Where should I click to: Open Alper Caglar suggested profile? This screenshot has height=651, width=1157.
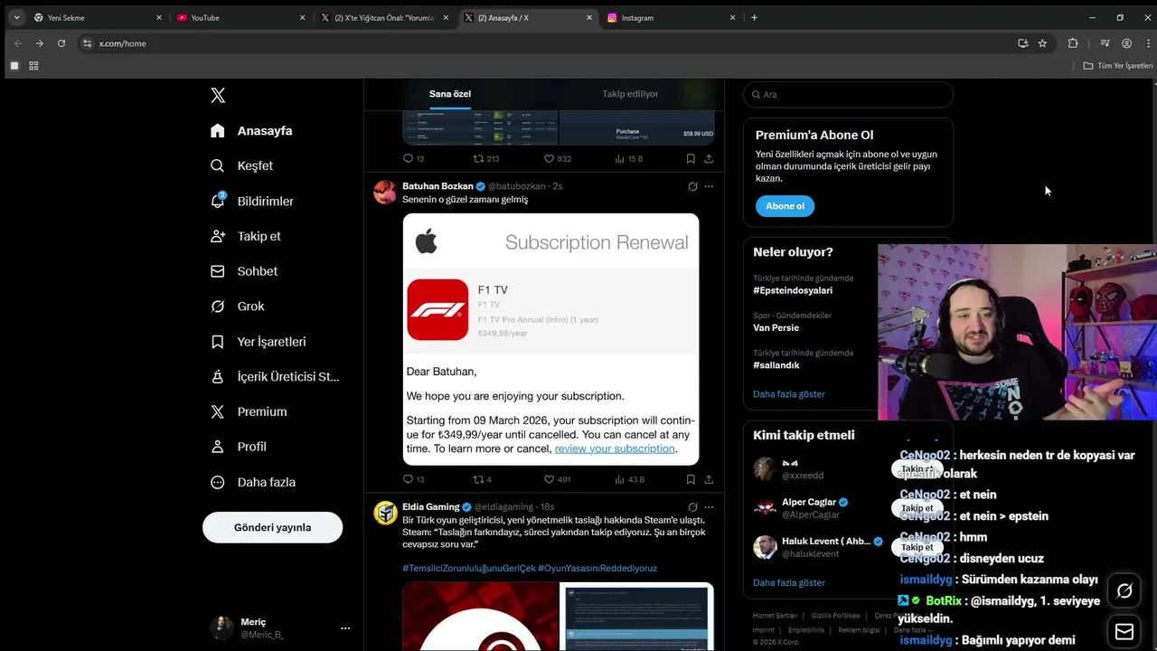point(809,503)
